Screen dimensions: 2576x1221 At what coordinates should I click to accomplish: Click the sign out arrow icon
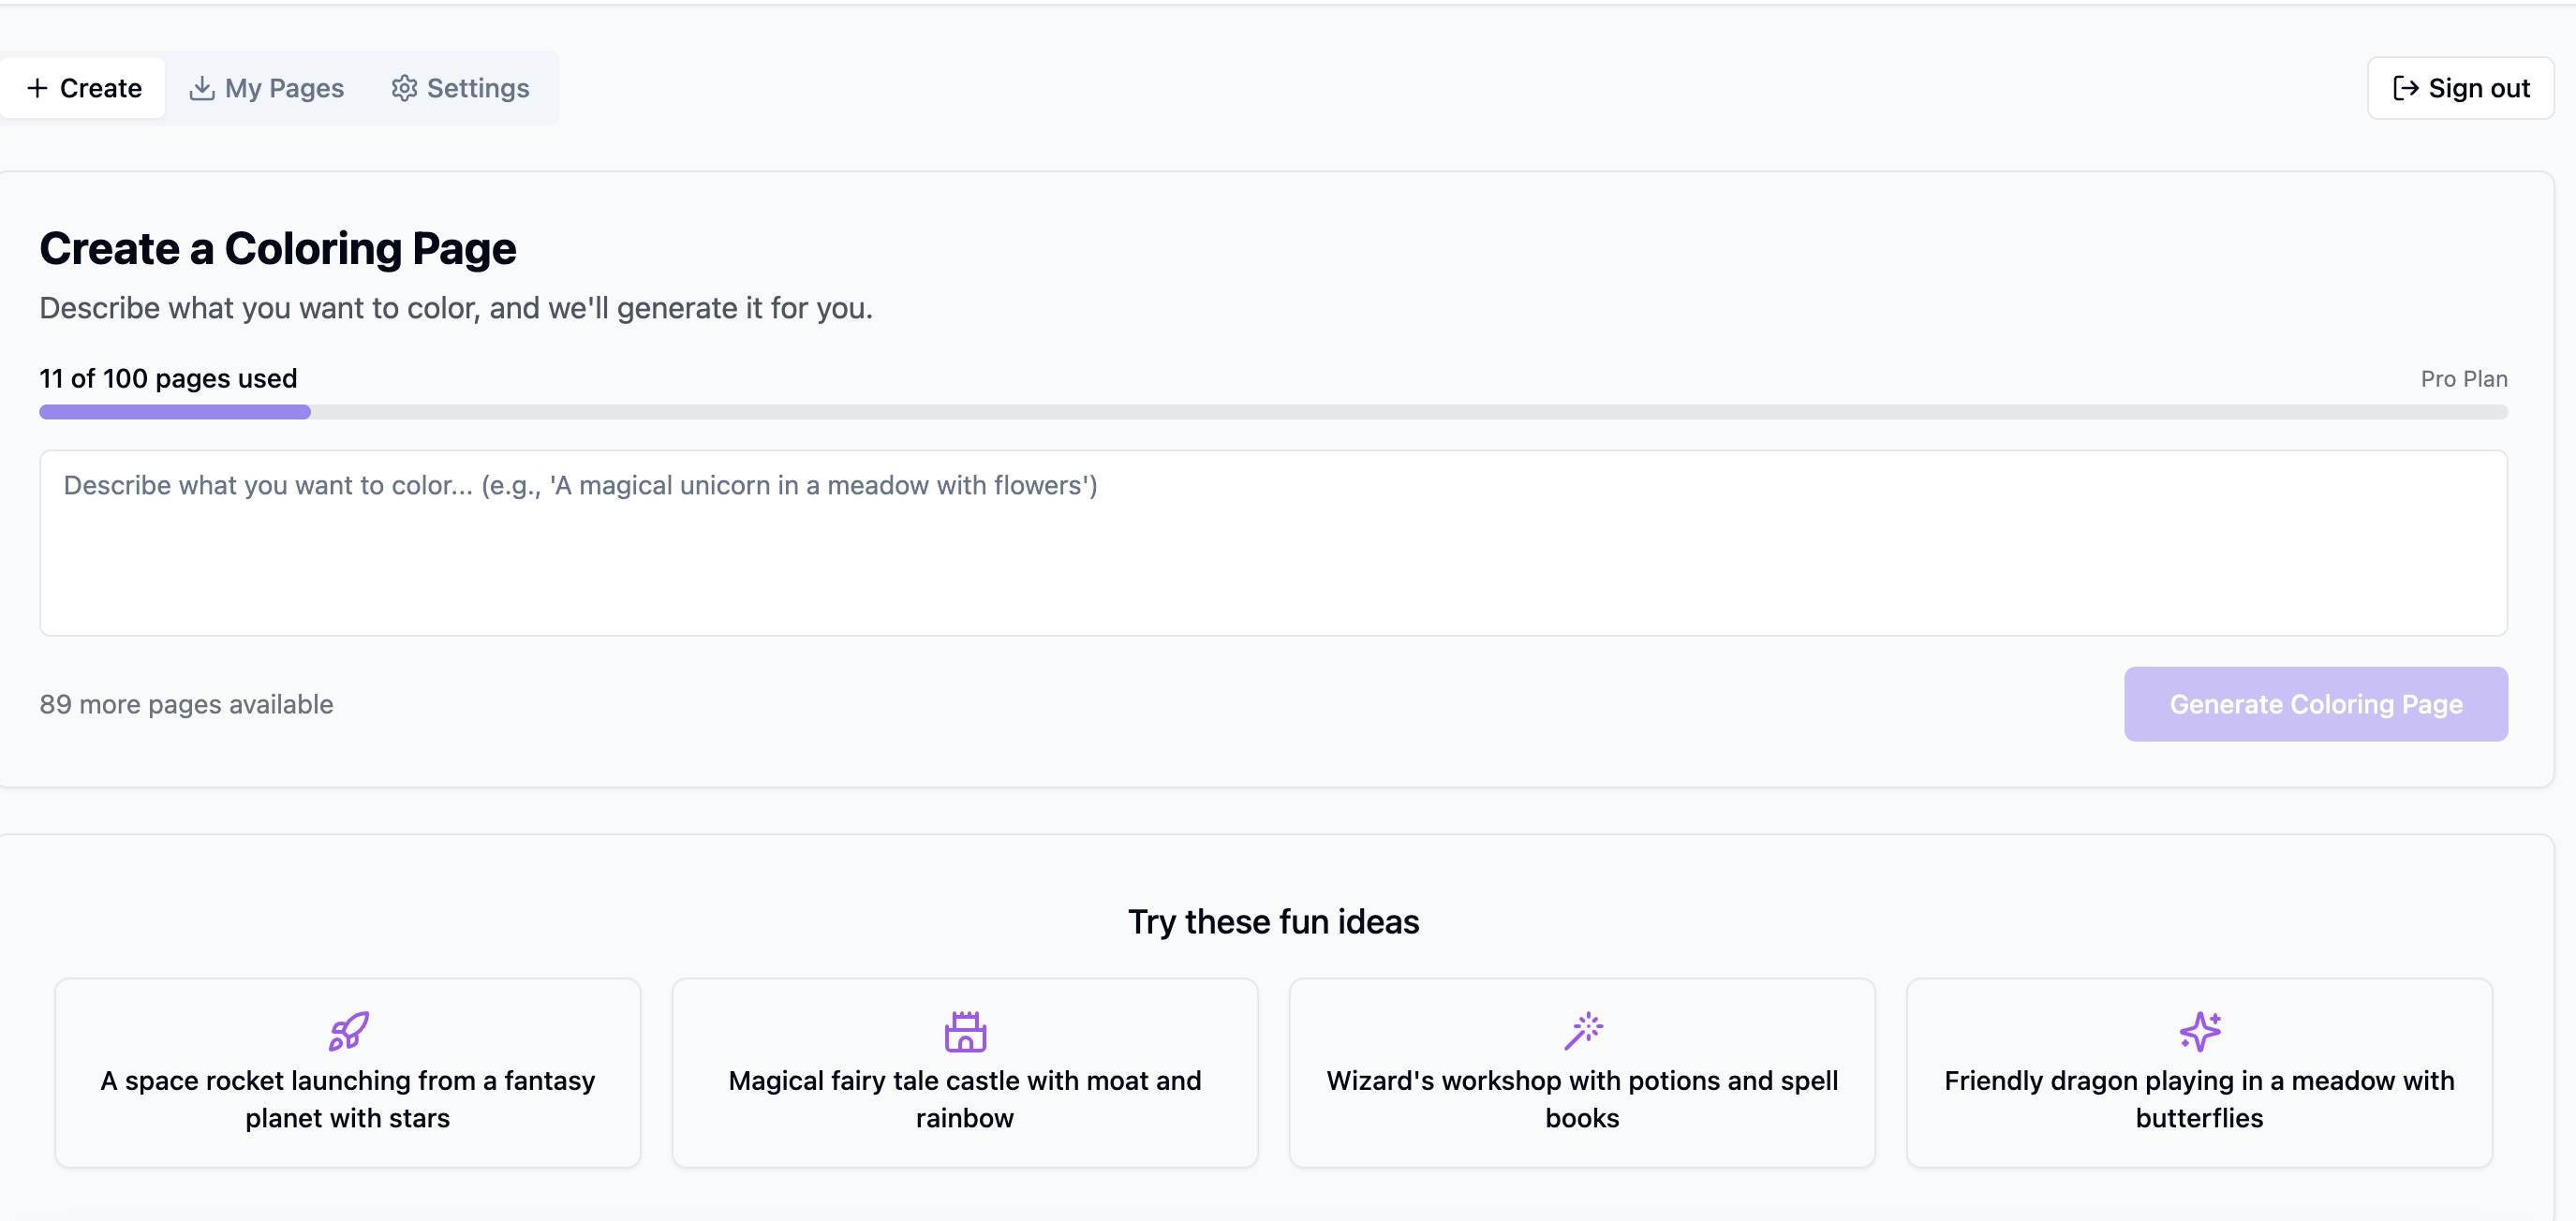tap(2405, 88)
